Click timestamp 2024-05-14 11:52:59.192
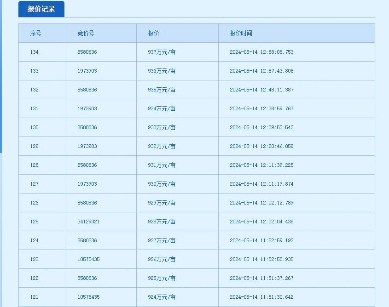 coord(261,240)
